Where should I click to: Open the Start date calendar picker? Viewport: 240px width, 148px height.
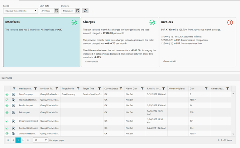(57, 11)
